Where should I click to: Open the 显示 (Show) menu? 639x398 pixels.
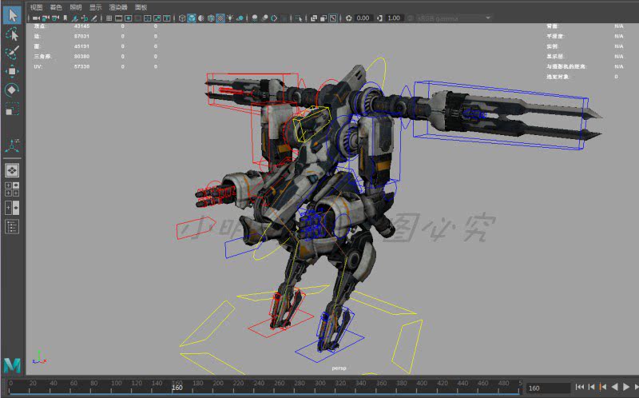point(95,7)
